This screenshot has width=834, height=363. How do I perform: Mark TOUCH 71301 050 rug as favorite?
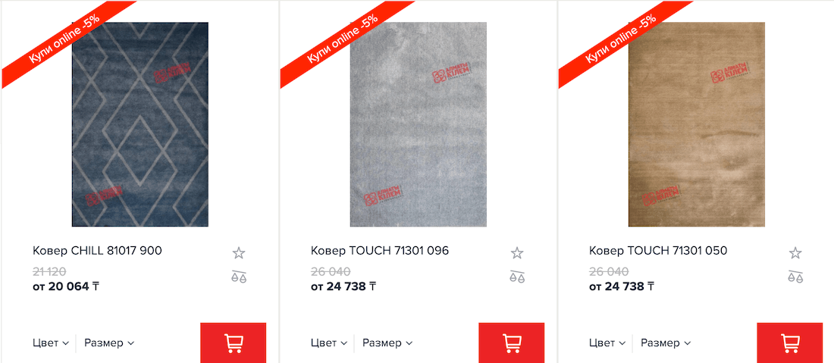pyautogui.click(x=795, y=253)
